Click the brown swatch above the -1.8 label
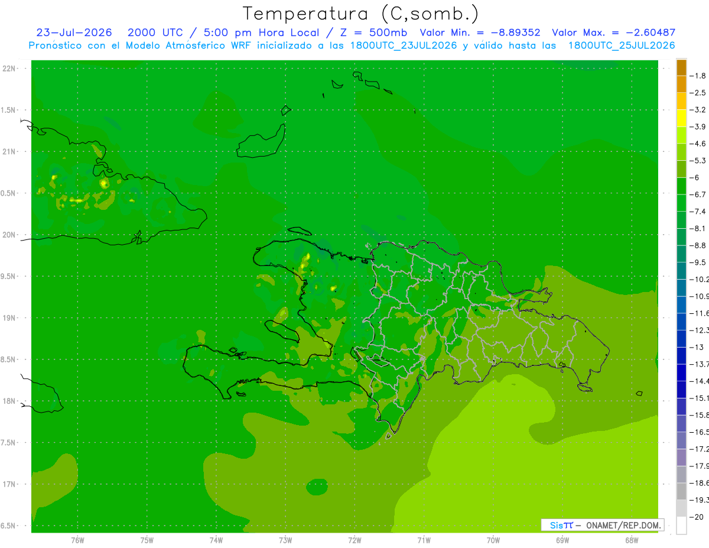This screenshot has width=709, height=548. 681,67
